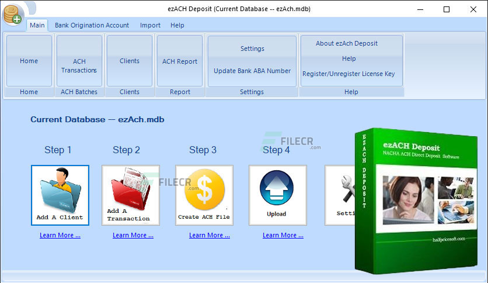This screenshot has height=283, width=488.
Task: Follow Learn More link under Step 3
Action: coord(210,235)
